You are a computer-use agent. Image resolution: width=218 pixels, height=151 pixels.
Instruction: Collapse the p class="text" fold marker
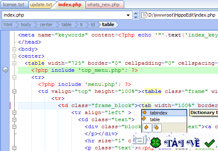point(14,148)
